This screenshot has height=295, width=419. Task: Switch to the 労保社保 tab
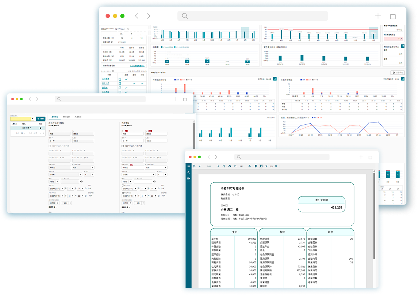point(66,117)
